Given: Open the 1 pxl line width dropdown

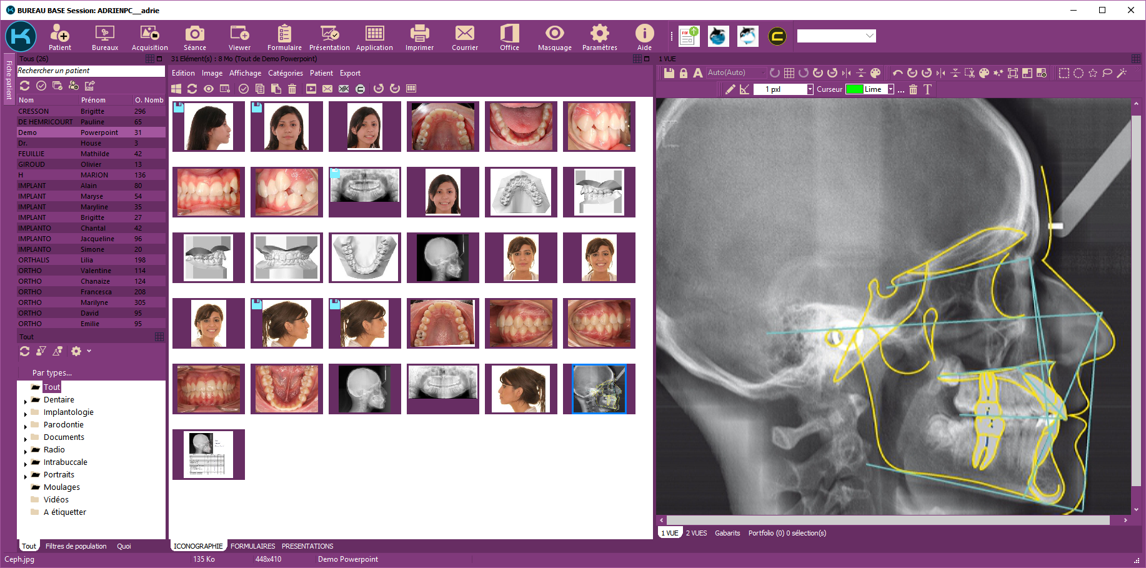Looking at the screenshot, I should coord(810,89).
